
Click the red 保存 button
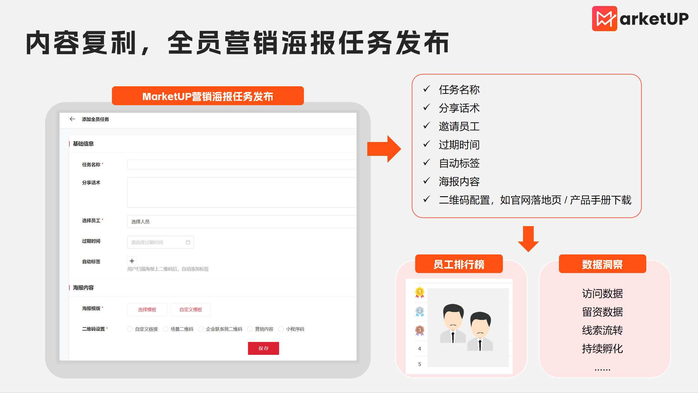point(264,348)
